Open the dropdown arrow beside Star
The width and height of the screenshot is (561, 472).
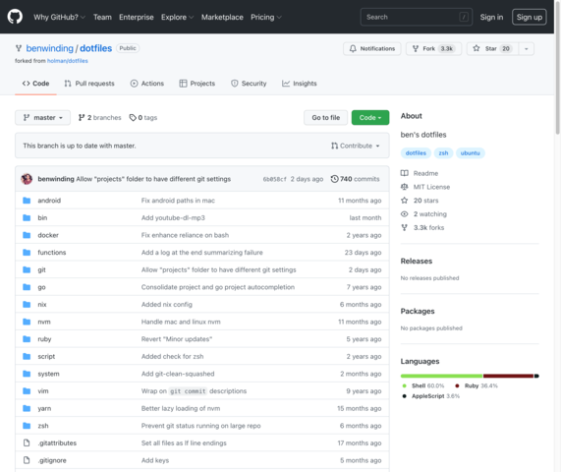coord(527,49)
